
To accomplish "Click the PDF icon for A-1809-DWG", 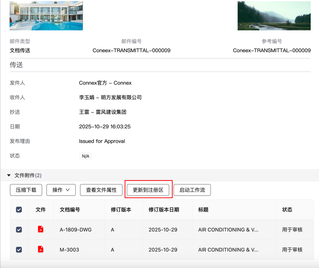I will pos(41,229).
